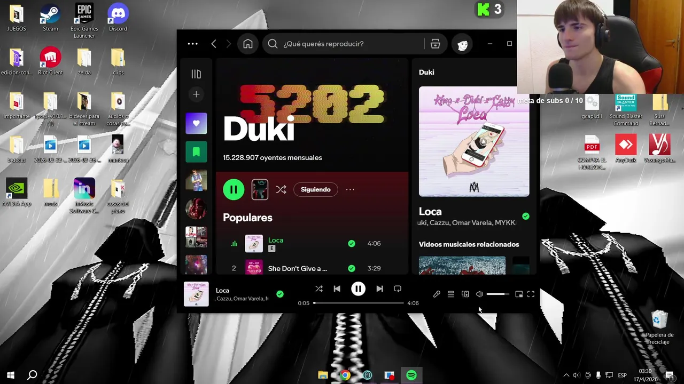Viewport: 684px width, 384px height.
Task: Pause Duki with the green artist play button
Action: (234, 189)
